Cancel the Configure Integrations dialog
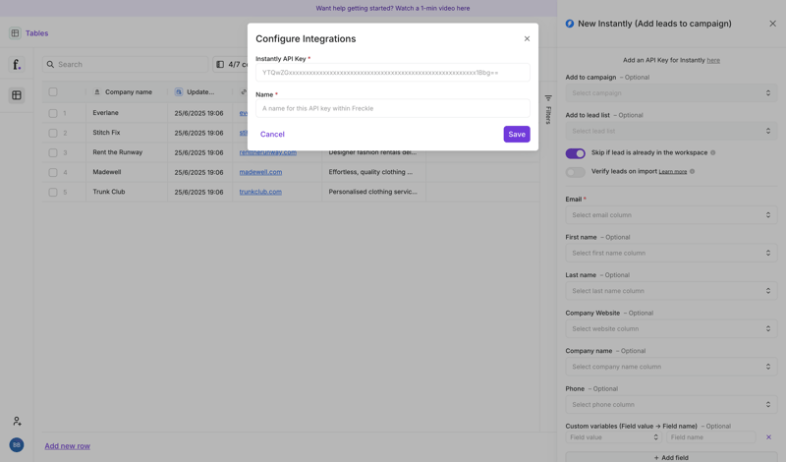Image resolution: width=786 pixels, height=462 pixels. click(x=272, y=134)
